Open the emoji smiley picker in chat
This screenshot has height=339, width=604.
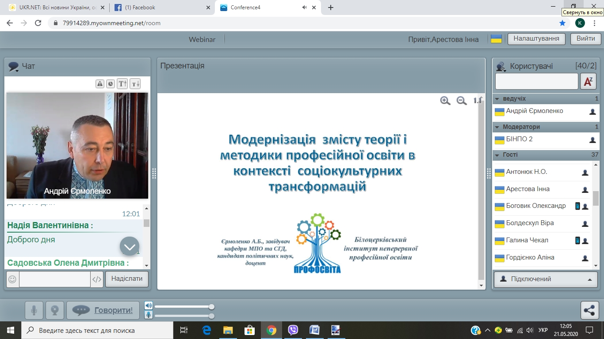click(13, 279)
